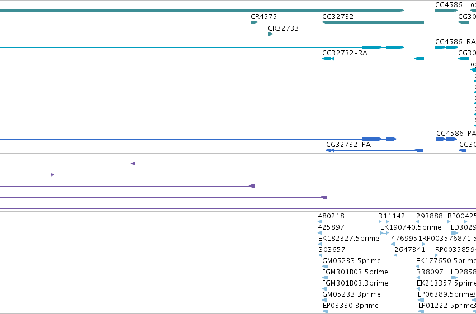Click the long unlabeled teal gene bar
This screenshot has height=314, width=476.
202,11
